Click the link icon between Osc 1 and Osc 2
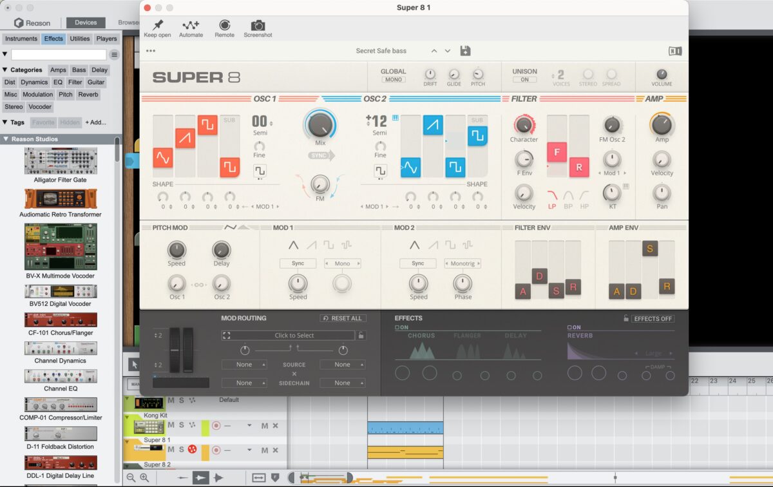 click(199, 284)
